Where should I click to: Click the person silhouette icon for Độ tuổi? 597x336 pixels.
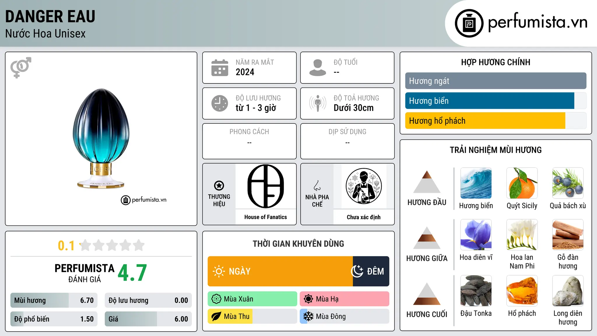coord(318,68)
